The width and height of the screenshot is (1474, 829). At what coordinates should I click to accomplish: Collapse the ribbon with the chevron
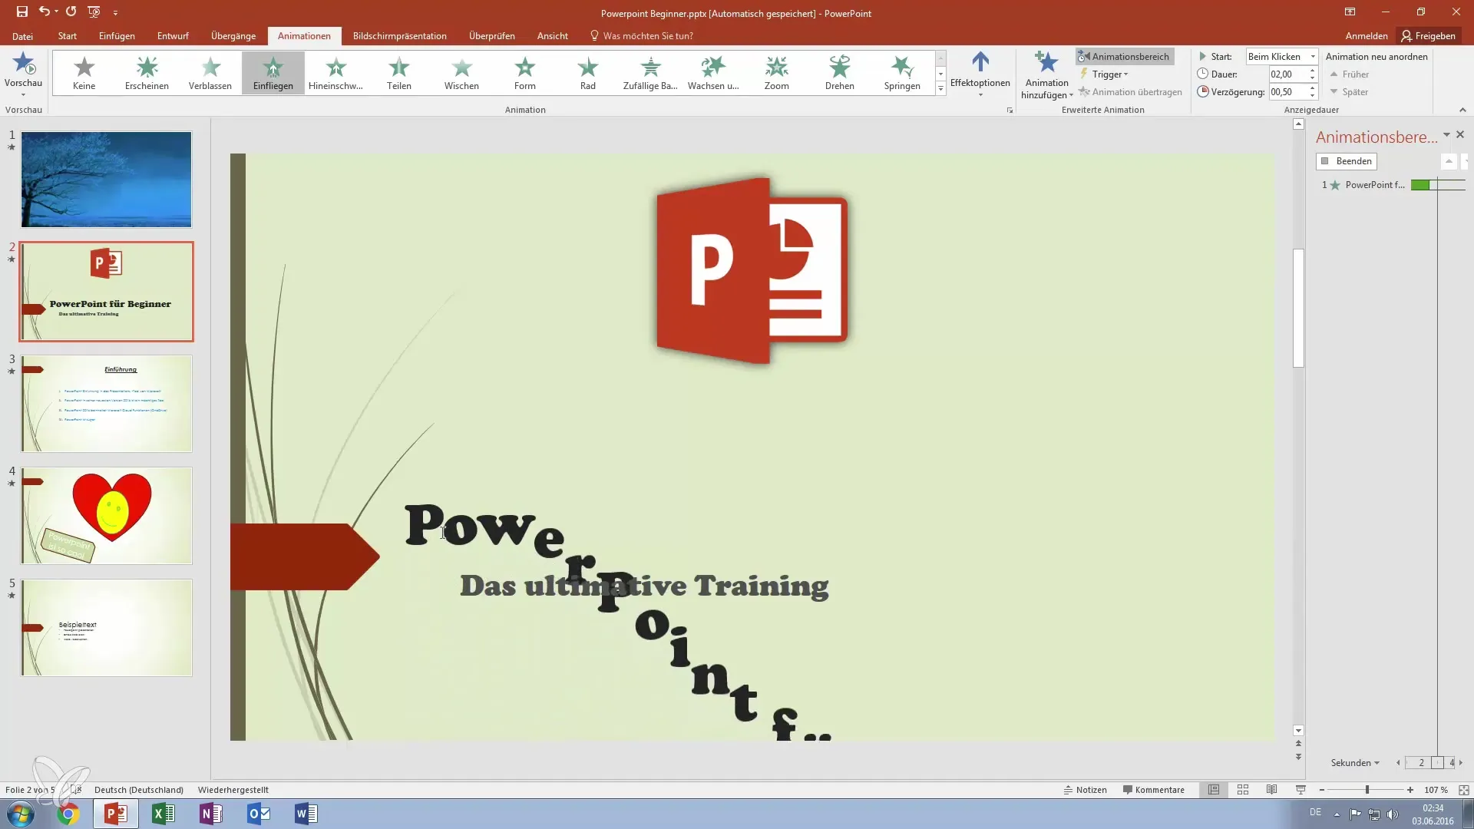coord(1462,110)
